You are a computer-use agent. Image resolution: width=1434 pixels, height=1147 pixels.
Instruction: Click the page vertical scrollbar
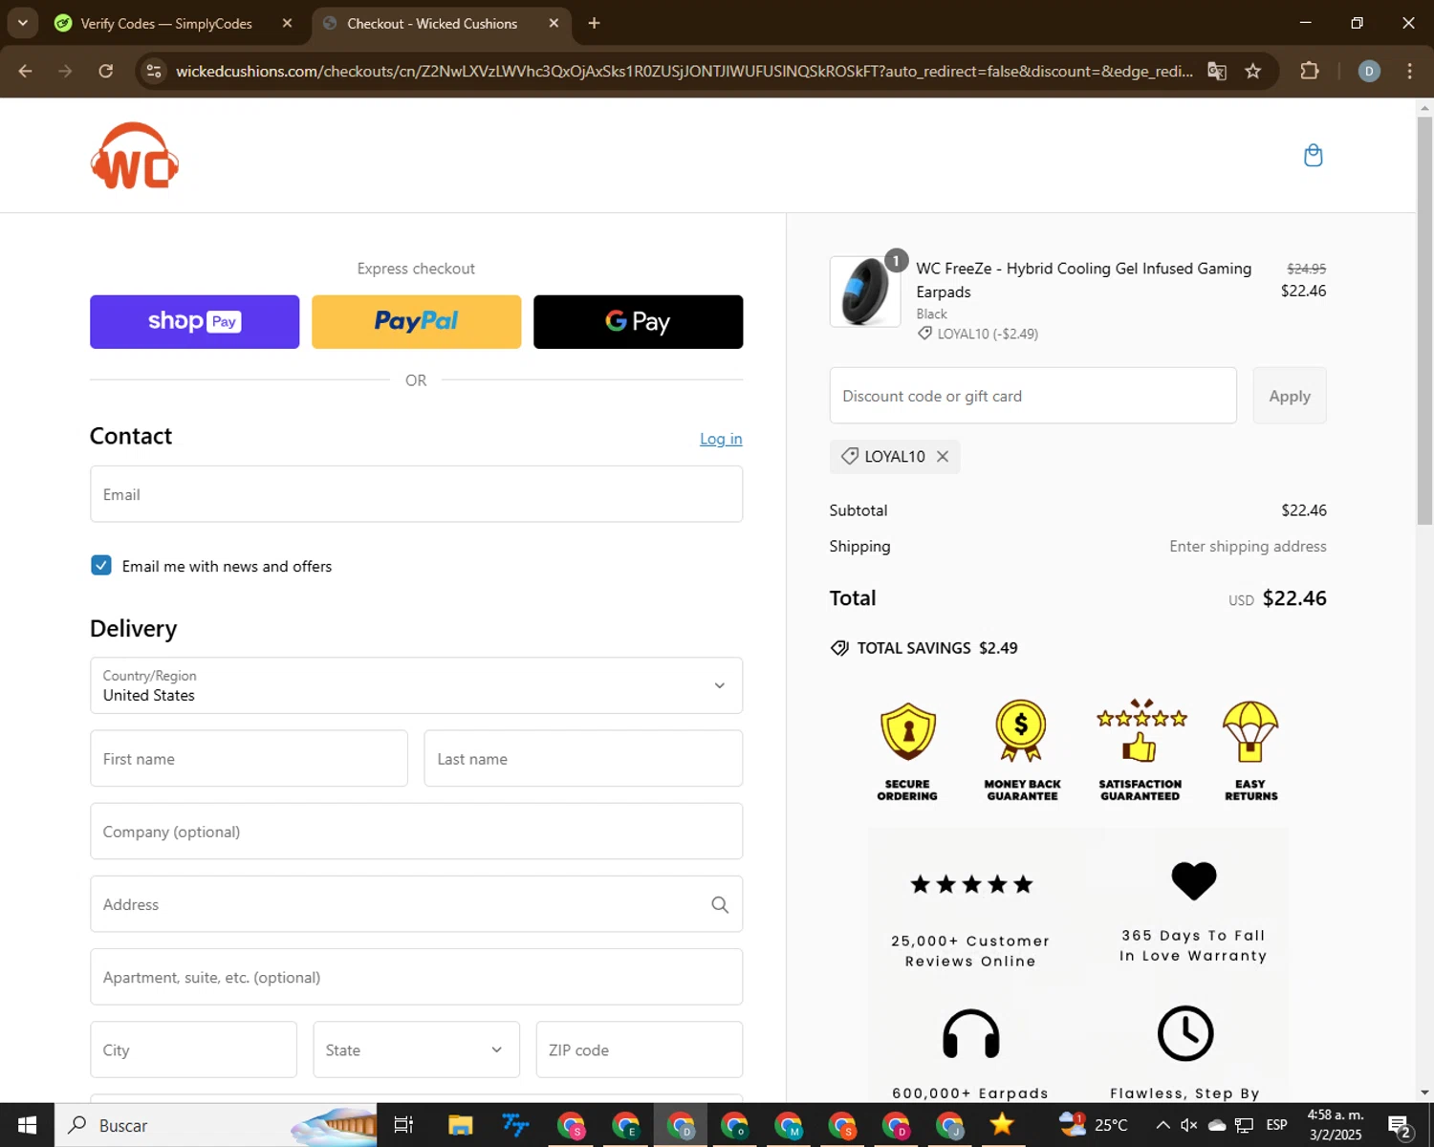coord(1424,320)
